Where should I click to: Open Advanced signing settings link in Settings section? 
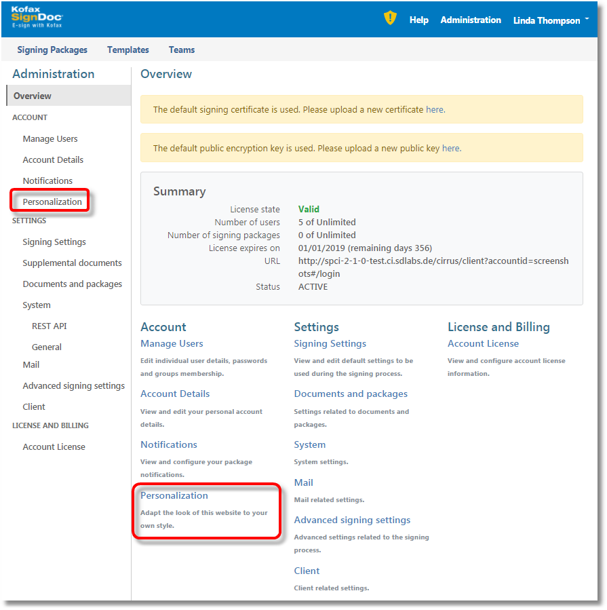coord(352,520)
